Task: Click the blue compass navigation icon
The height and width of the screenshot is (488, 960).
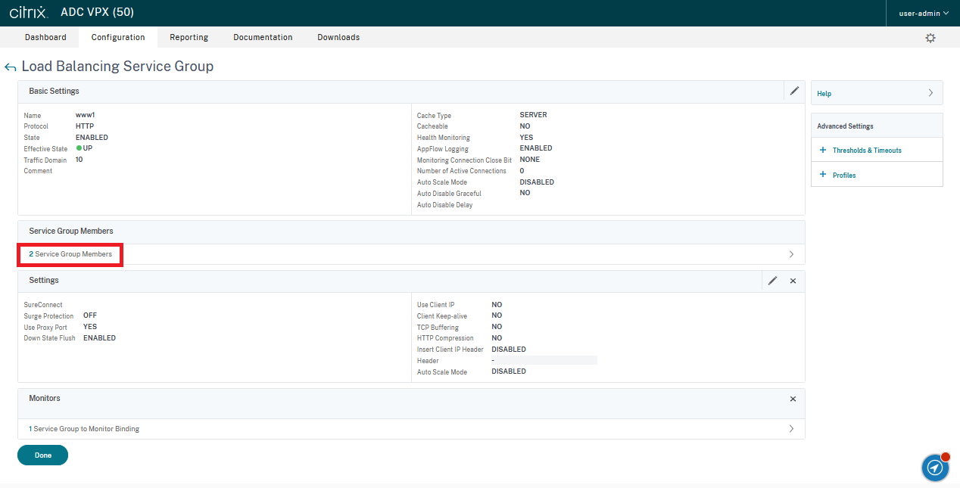Action: tap(935, 468)
